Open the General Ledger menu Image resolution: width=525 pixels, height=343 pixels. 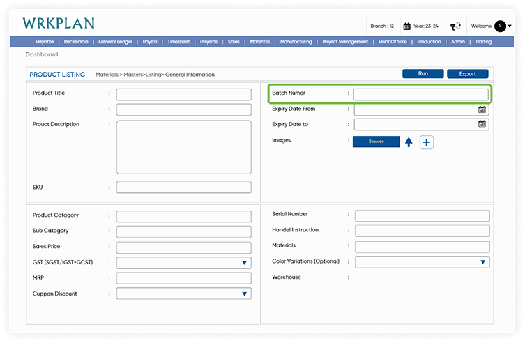coord(115,42)
